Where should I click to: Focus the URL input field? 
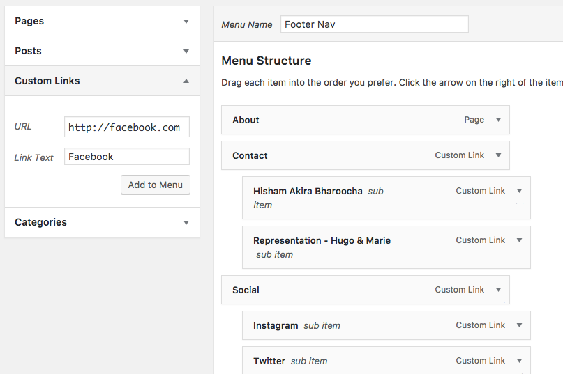click(127, 127)
